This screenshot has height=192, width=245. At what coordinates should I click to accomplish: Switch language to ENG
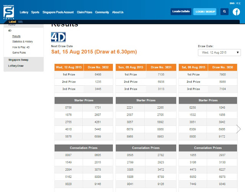click(232, 3)
